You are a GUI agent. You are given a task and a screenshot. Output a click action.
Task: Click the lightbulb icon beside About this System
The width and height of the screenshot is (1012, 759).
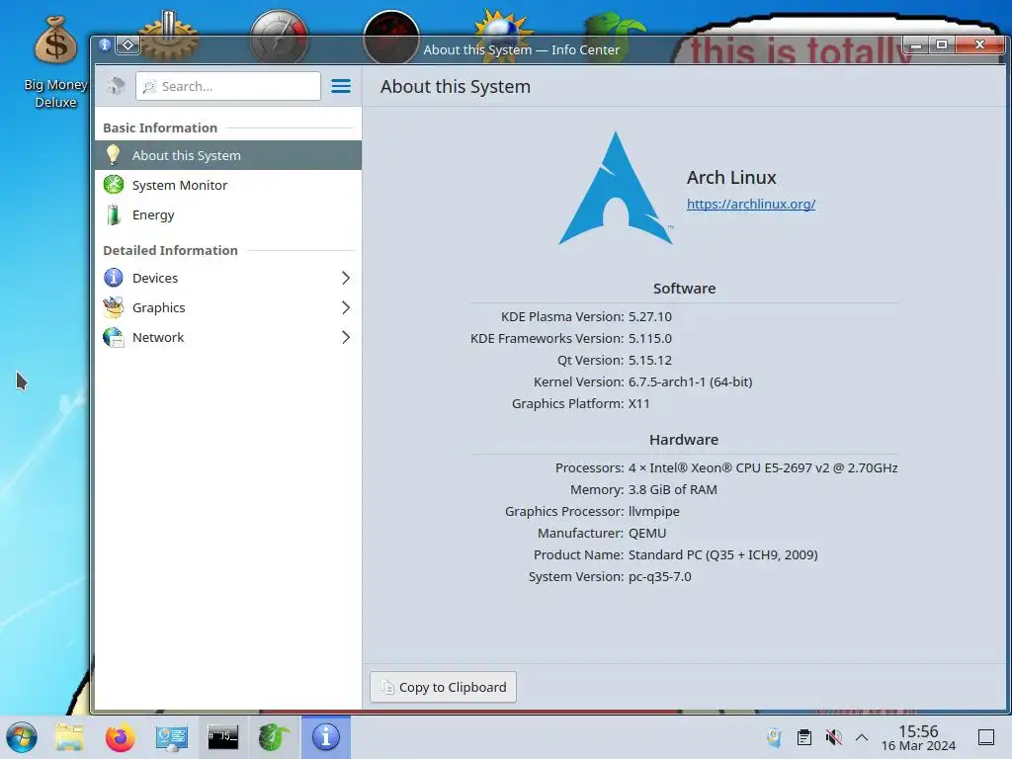coord(113,155)
